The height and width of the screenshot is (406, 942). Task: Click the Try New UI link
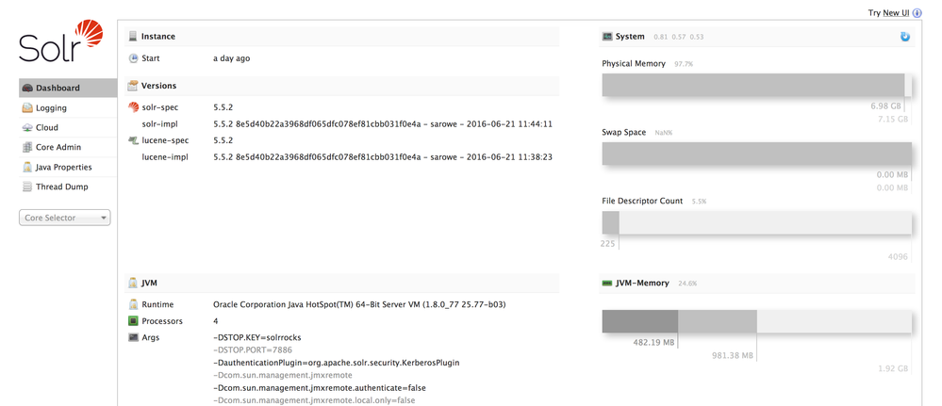888,13
